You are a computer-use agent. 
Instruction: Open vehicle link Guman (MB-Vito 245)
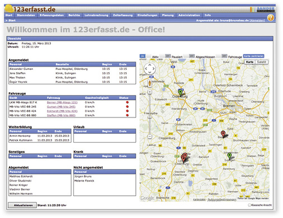(x=61, y=107)
